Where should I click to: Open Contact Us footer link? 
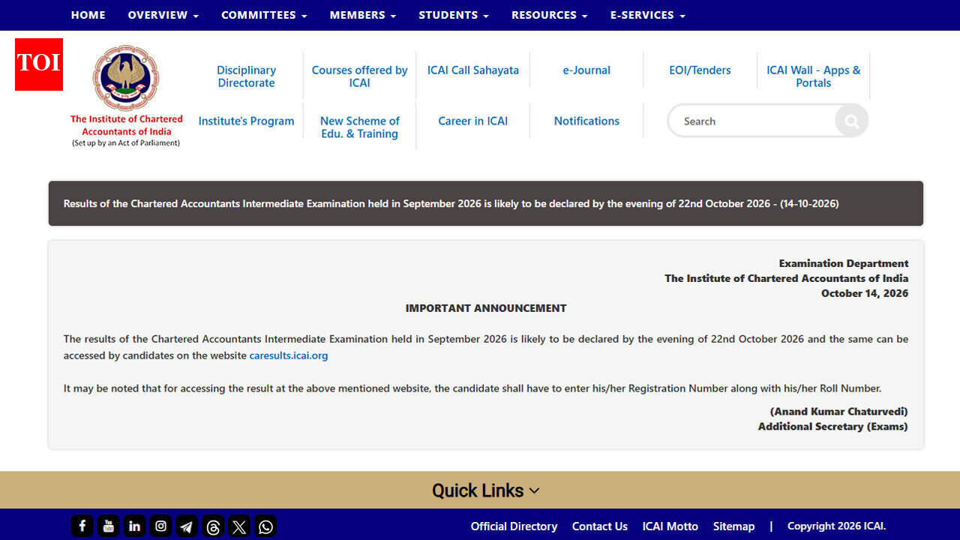pyautogui.click(x=599, y=526)
